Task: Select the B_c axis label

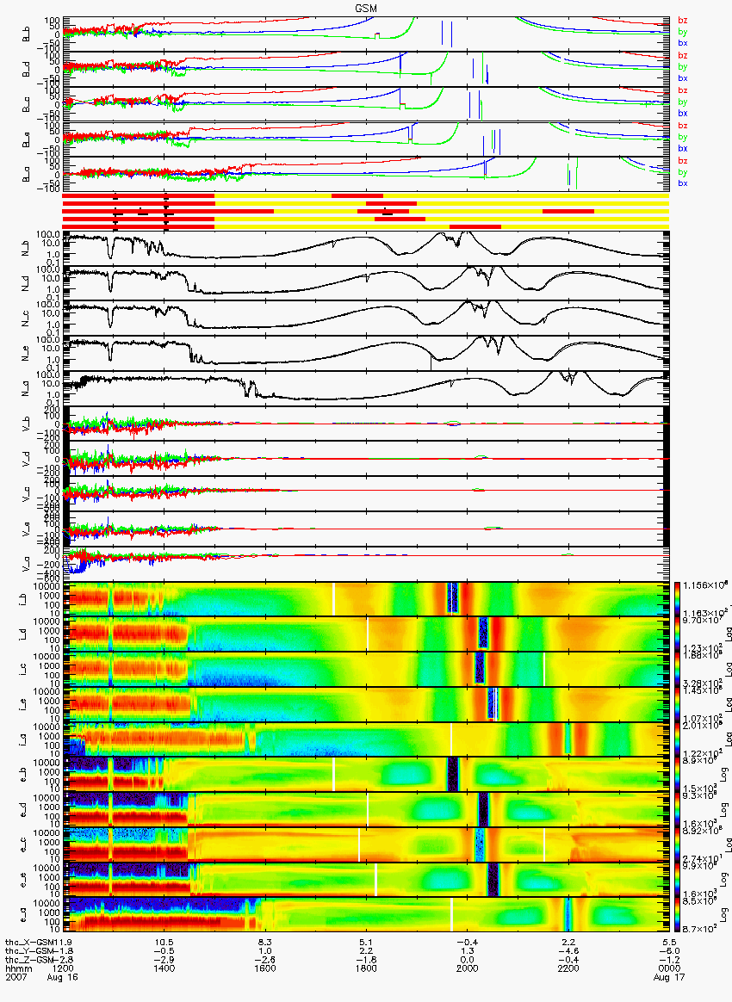Action: tap(27, 104)
